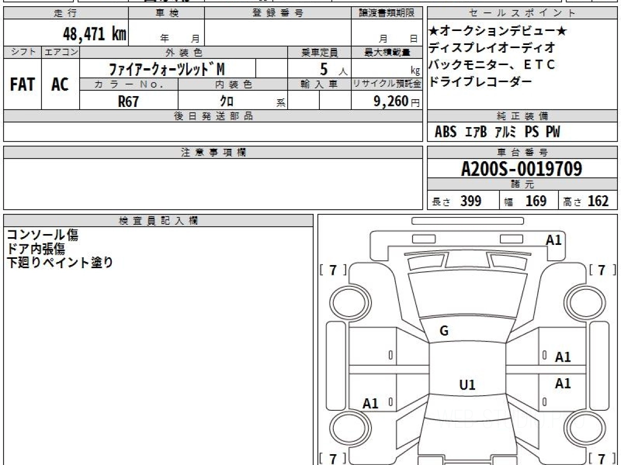Image resolution: width=621 pixels, height=465 pixels.
Task: Click the セールスポイント section header
Action: pyautogui.click(x=523, y=13)
